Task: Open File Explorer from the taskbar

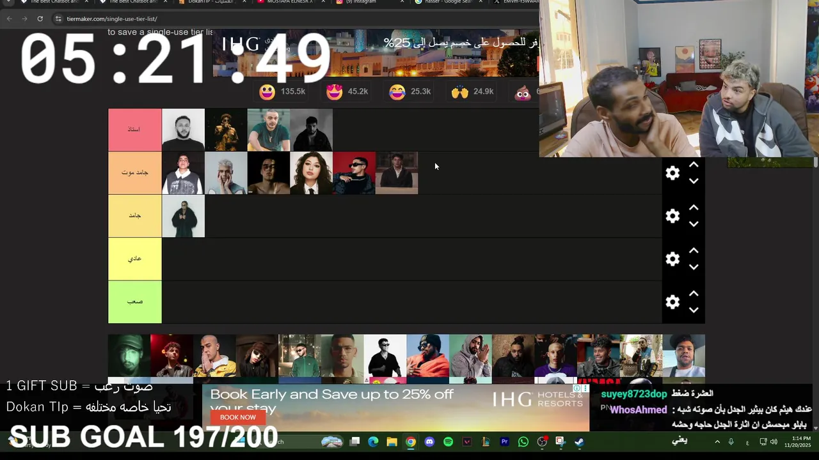Action: click(x=392, y=441)
